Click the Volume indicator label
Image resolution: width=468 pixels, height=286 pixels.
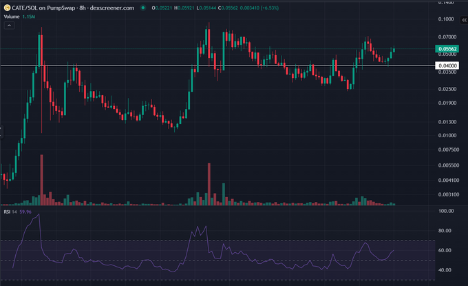[x=12, y=17]
